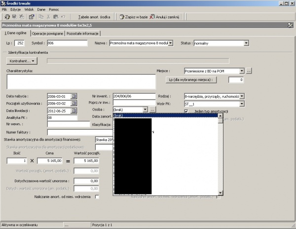Enable Naliczanie amort. od mies. wdrożenia

tap(97, 197)
